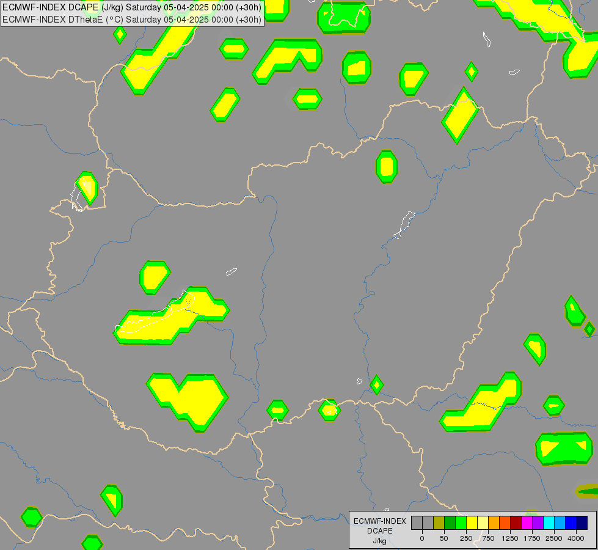Click the magenta legend swatch
The image size is (598, 550).
coord(527,522)
